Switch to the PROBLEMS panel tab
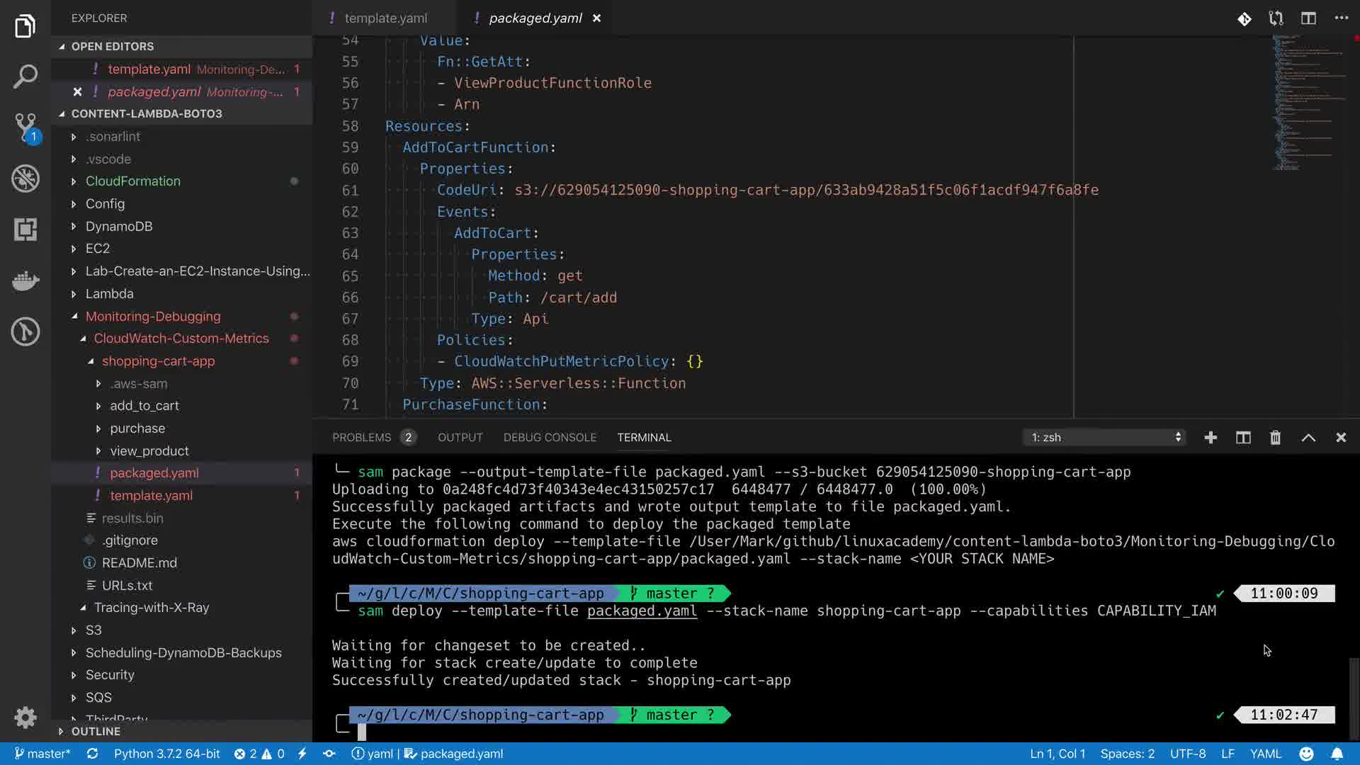The image size is (1360, 765). click(x=361, y=438)
